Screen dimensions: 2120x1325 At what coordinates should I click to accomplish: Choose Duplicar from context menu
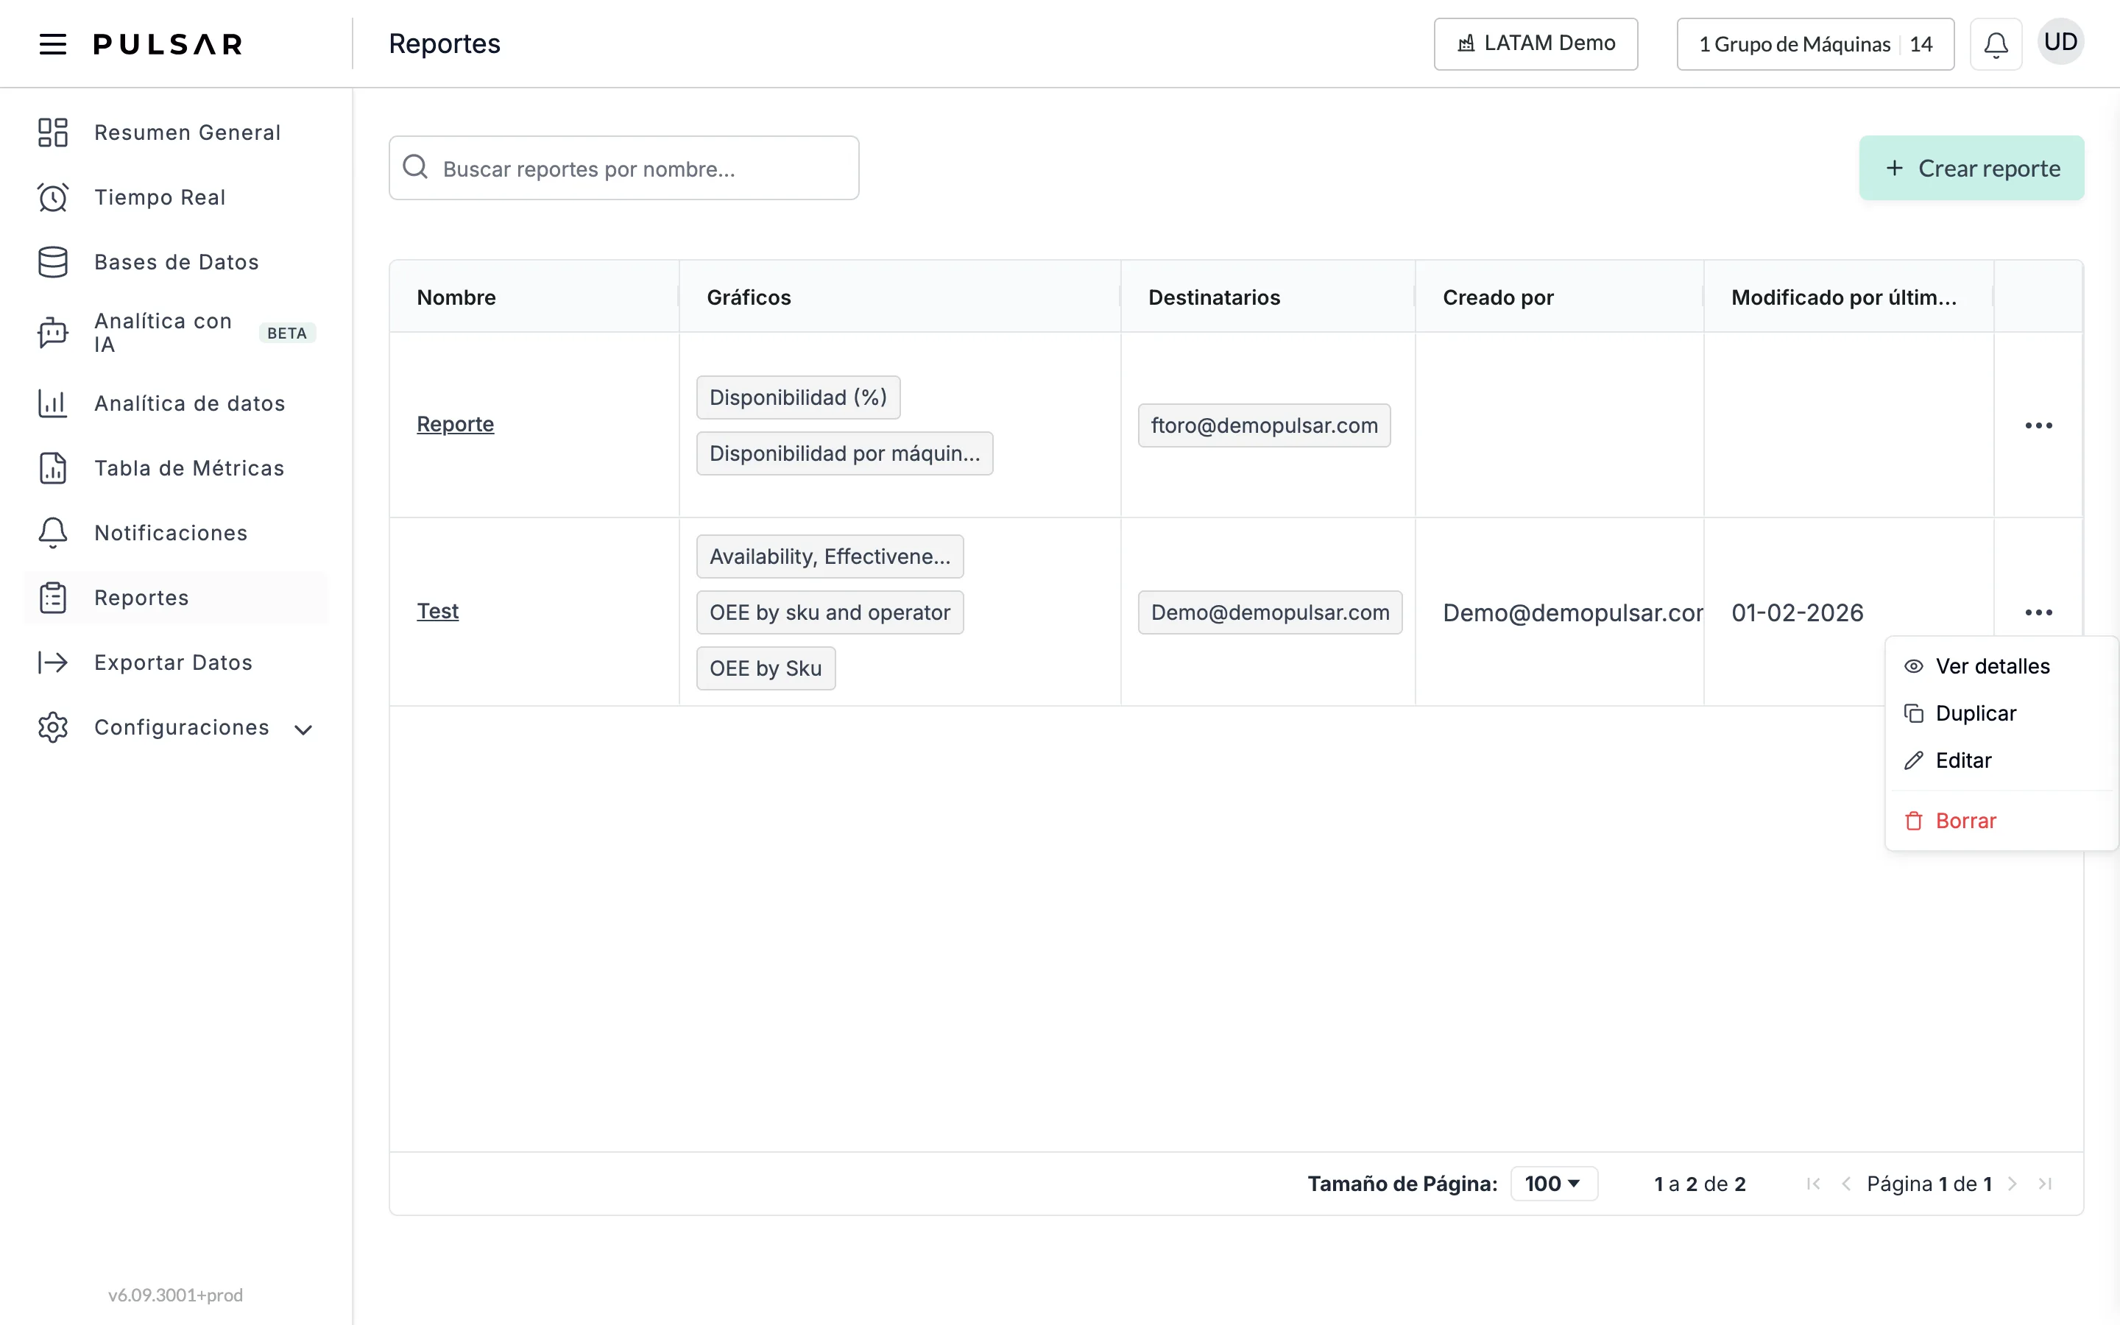coord(2001,713)
